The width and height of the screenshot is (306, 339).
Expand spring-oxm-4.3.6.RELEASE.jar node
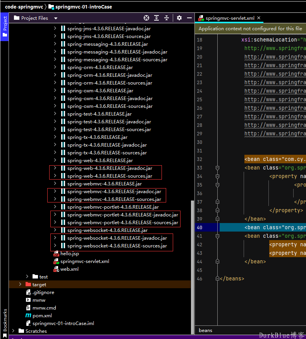coord(55,90)
